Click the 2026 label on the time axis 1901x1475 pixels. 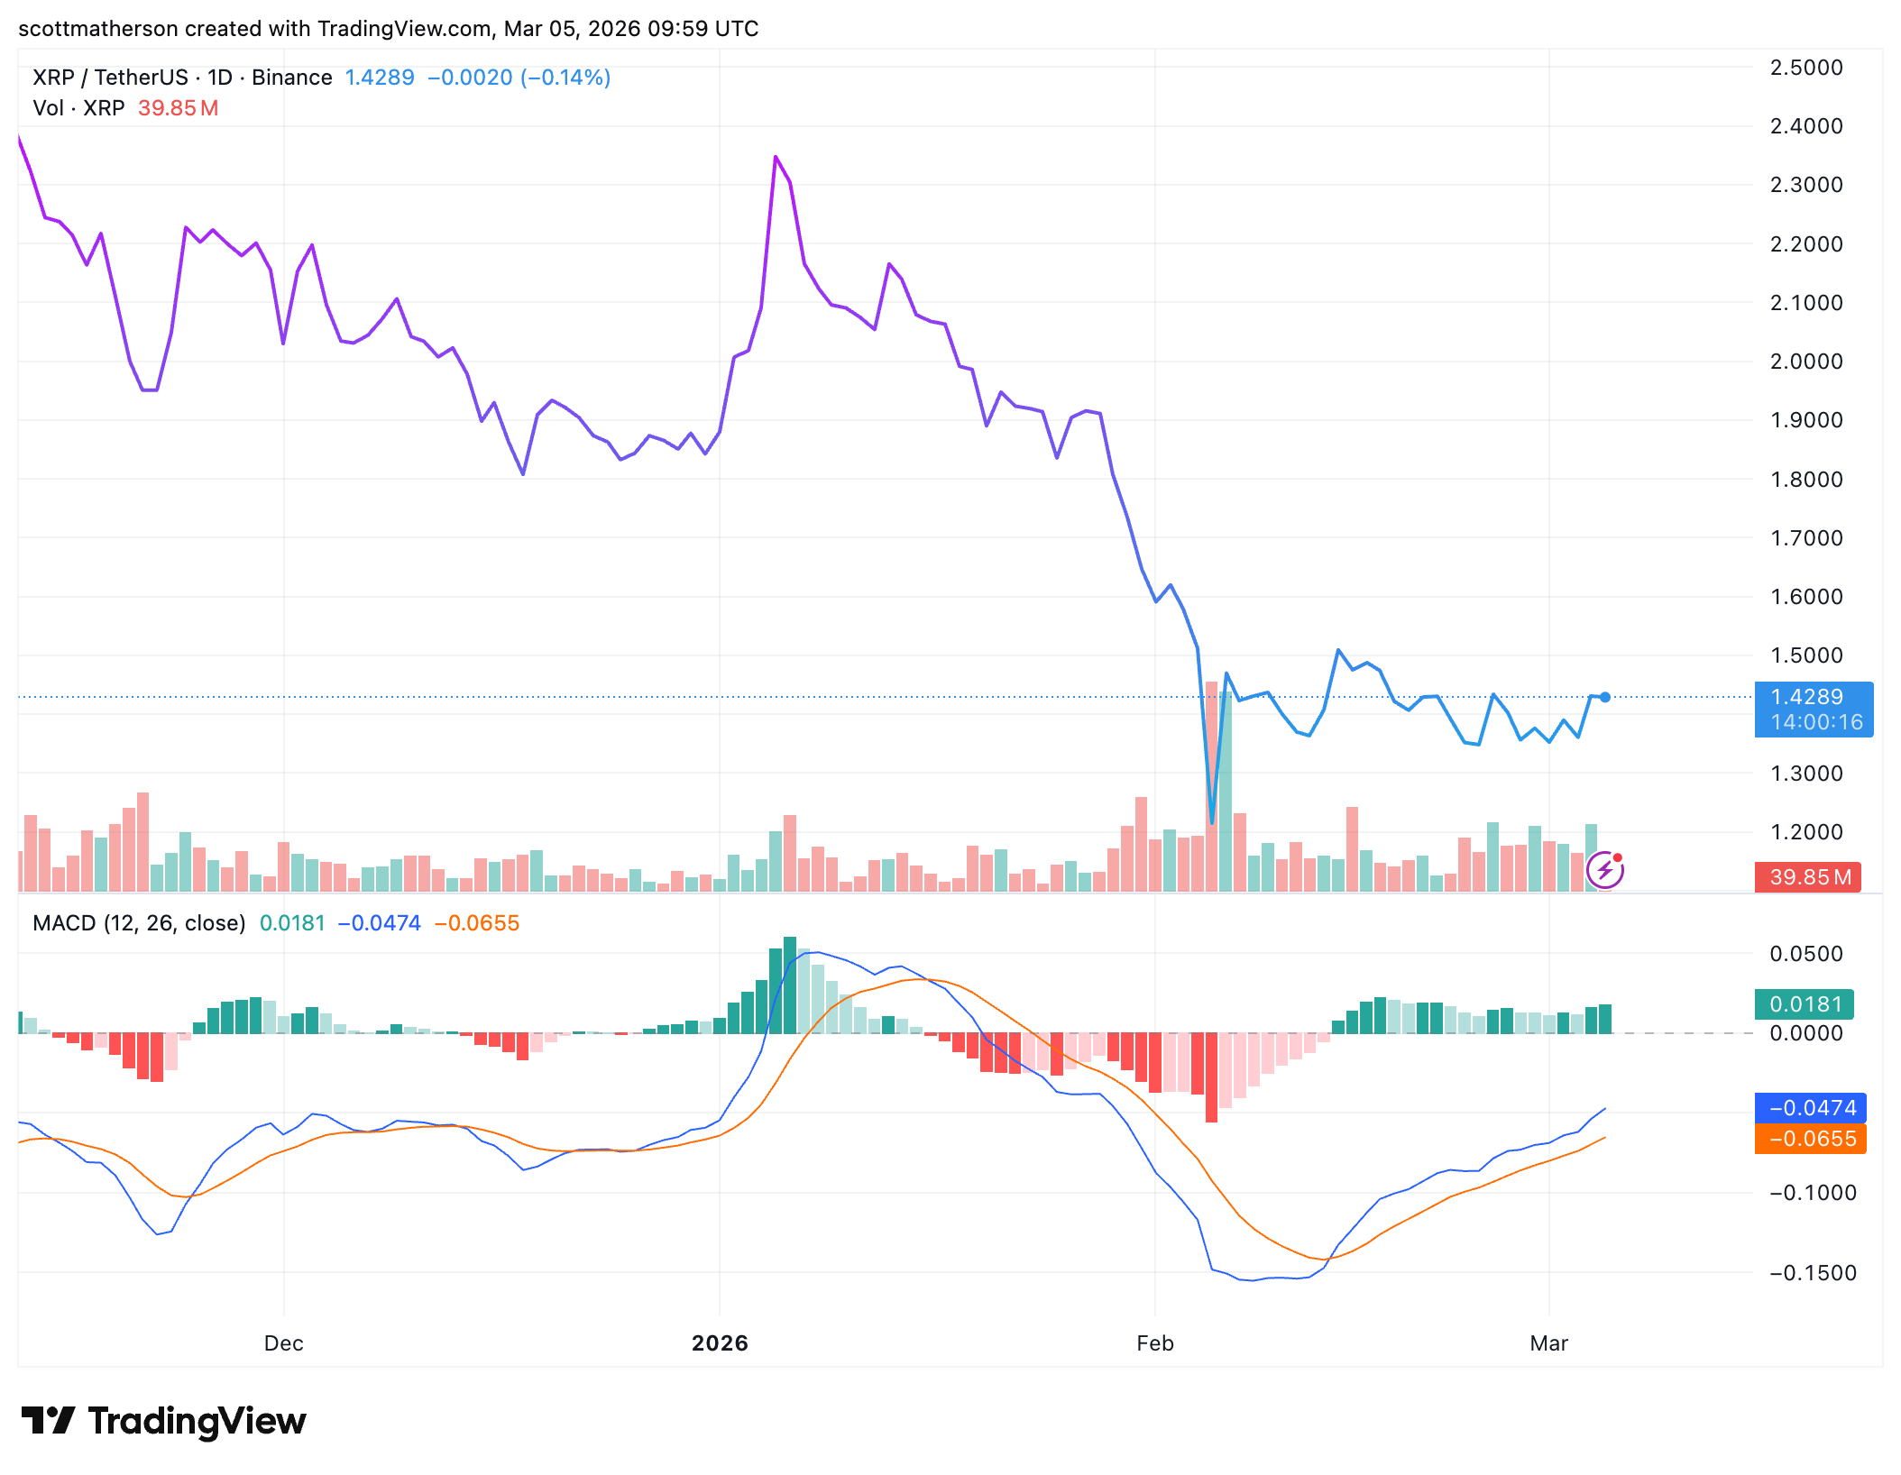coord(719,1343)
